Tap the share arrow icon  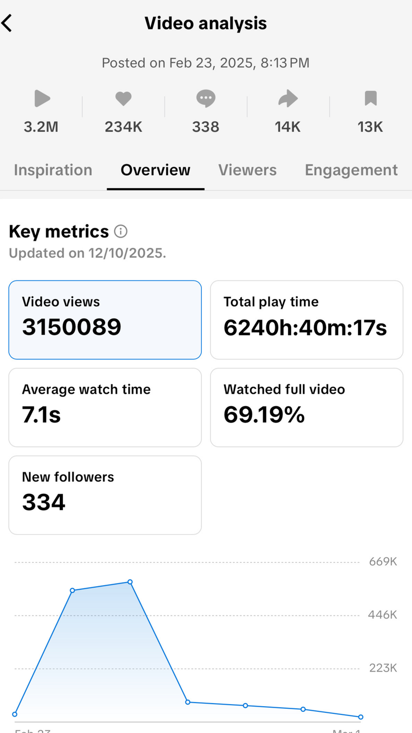[288, 98]
